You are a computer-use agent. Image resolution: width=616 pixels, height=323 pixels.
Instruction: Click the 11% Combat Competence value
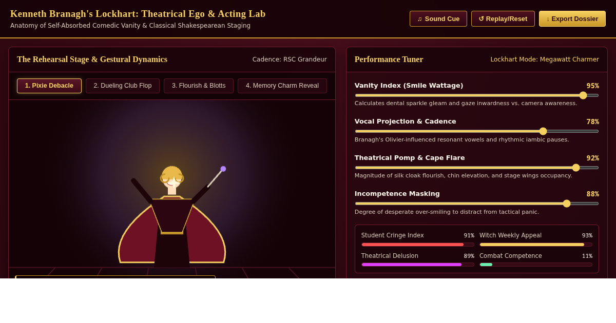tap(587, 256)
